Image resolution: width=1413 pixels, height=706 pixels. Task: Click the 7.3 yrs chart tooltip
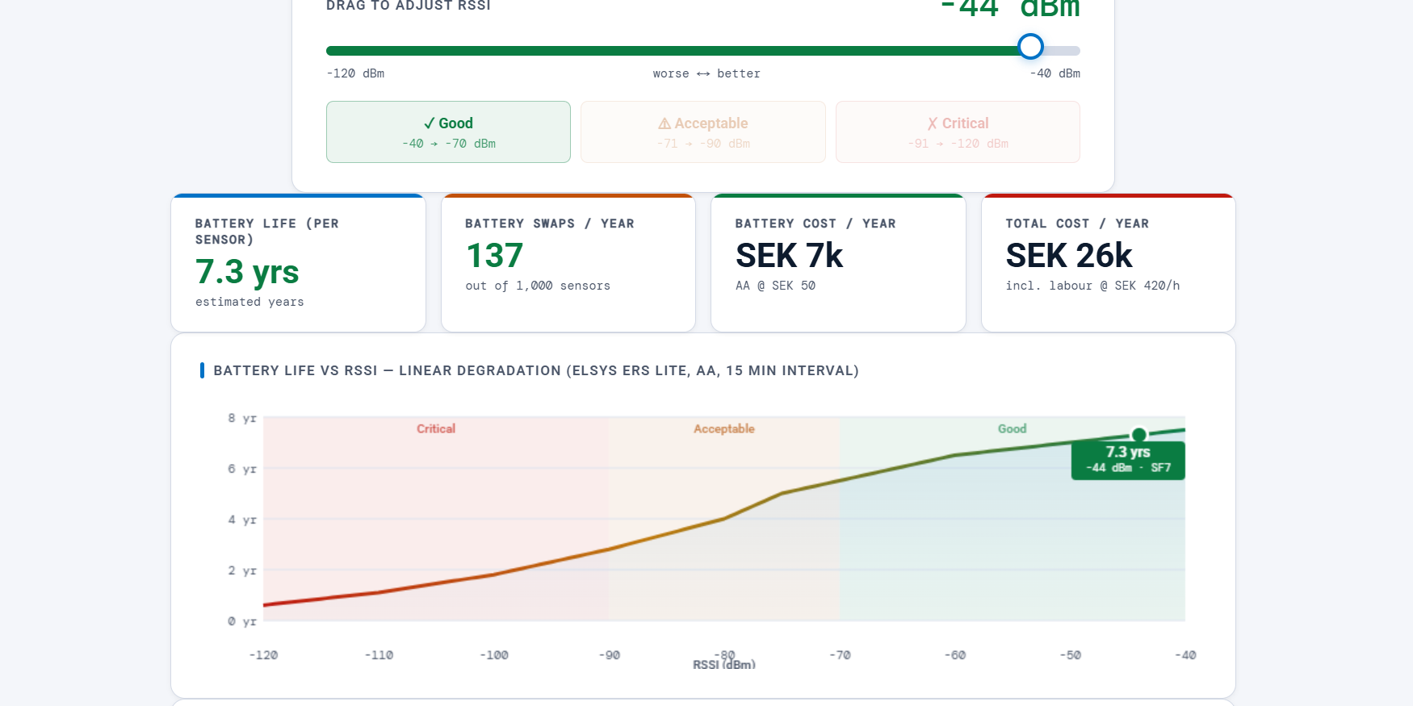pyautogui.click(x=1127, y=461)
